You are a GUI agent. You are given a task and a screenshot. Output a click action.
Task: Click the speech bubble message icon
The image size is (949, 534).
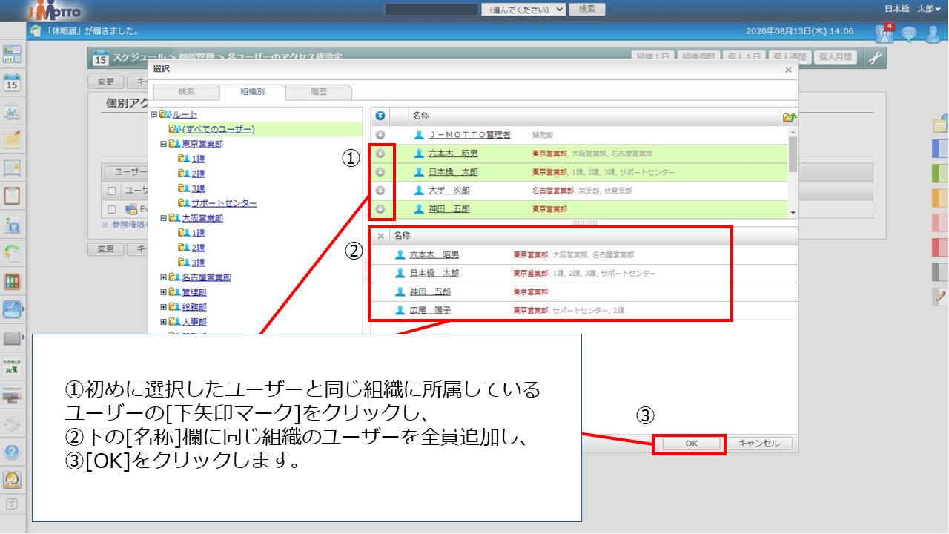point(909,33)
